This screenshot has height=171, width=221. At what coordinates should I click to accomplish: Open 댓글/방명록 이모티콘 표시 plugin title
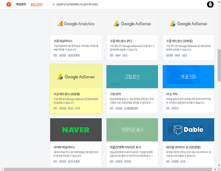pos(125,147)
